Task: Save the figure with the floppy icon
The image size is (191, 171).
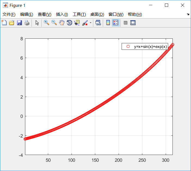Action: (19, 23)
